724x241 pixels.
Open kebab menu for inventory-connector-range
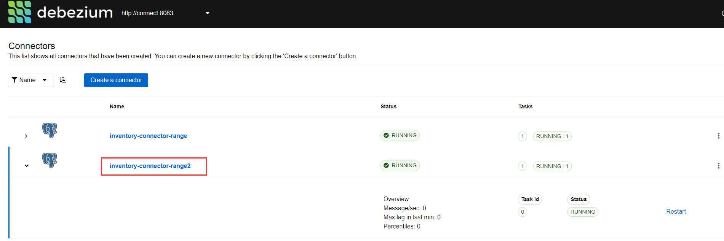[718, 136]
